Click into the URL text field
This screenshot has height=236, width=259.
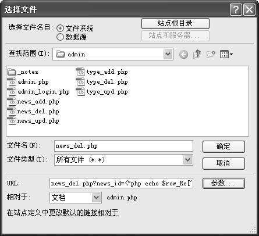(x=122, y=183)
